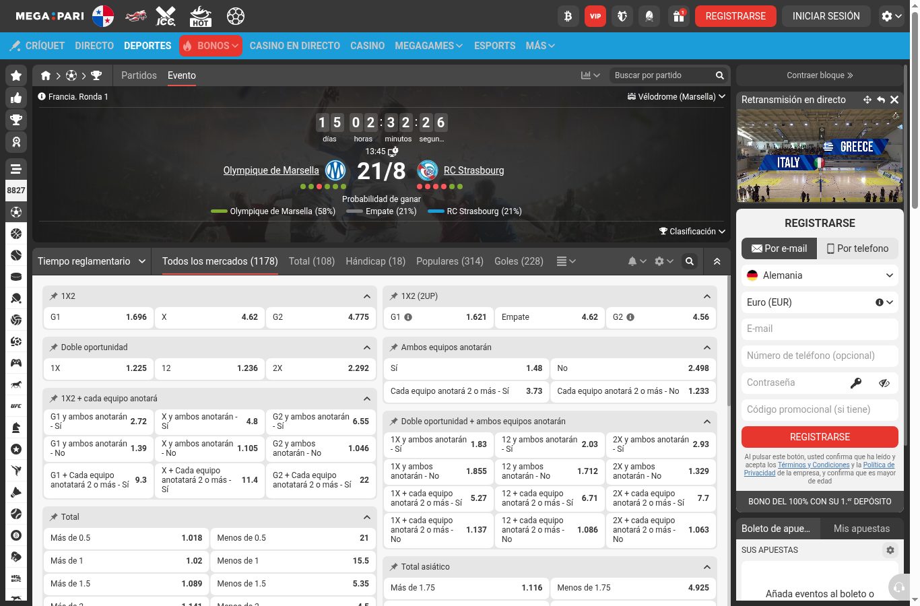
Task: Click the red VIP badge icon
Action: pyautogui.click(x=595, y=16)
